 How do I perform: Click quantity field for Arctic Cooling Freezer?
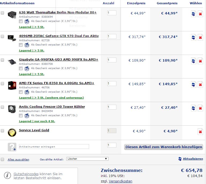pyautogui.click(x=112, y=107)
